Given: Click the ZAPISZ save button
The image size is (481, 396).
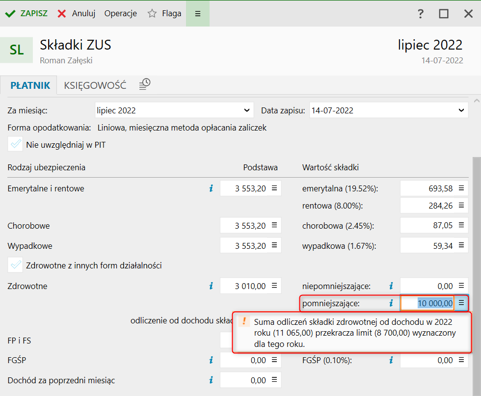Looking at the screenshot, I should tap(27, 13).
